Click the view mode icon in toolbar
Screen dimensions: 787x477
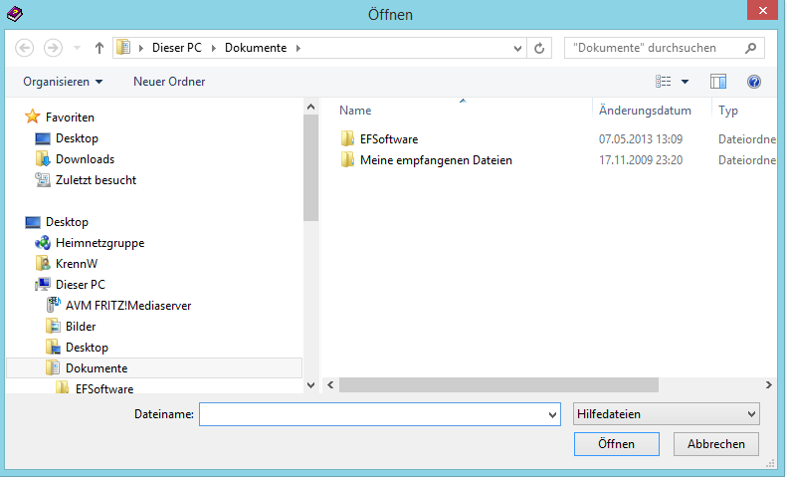(x=664, y=82)
